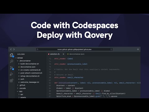Close the emotion.rb editor tab
Image resolution: width=149 pixels, height=112 pixels.
pos(63,54)
